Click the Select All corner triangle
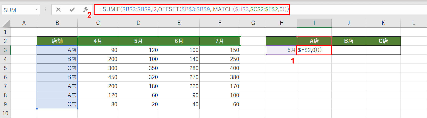The height and width of the screenshot is (118, 427). [x=6, y=23]
